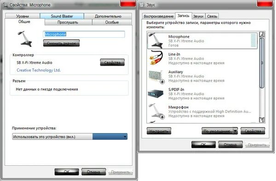Click Применить in Microphone Properties window
This screenshot has height=181, width=276.
pyautogui.click(x=121, y=172)
